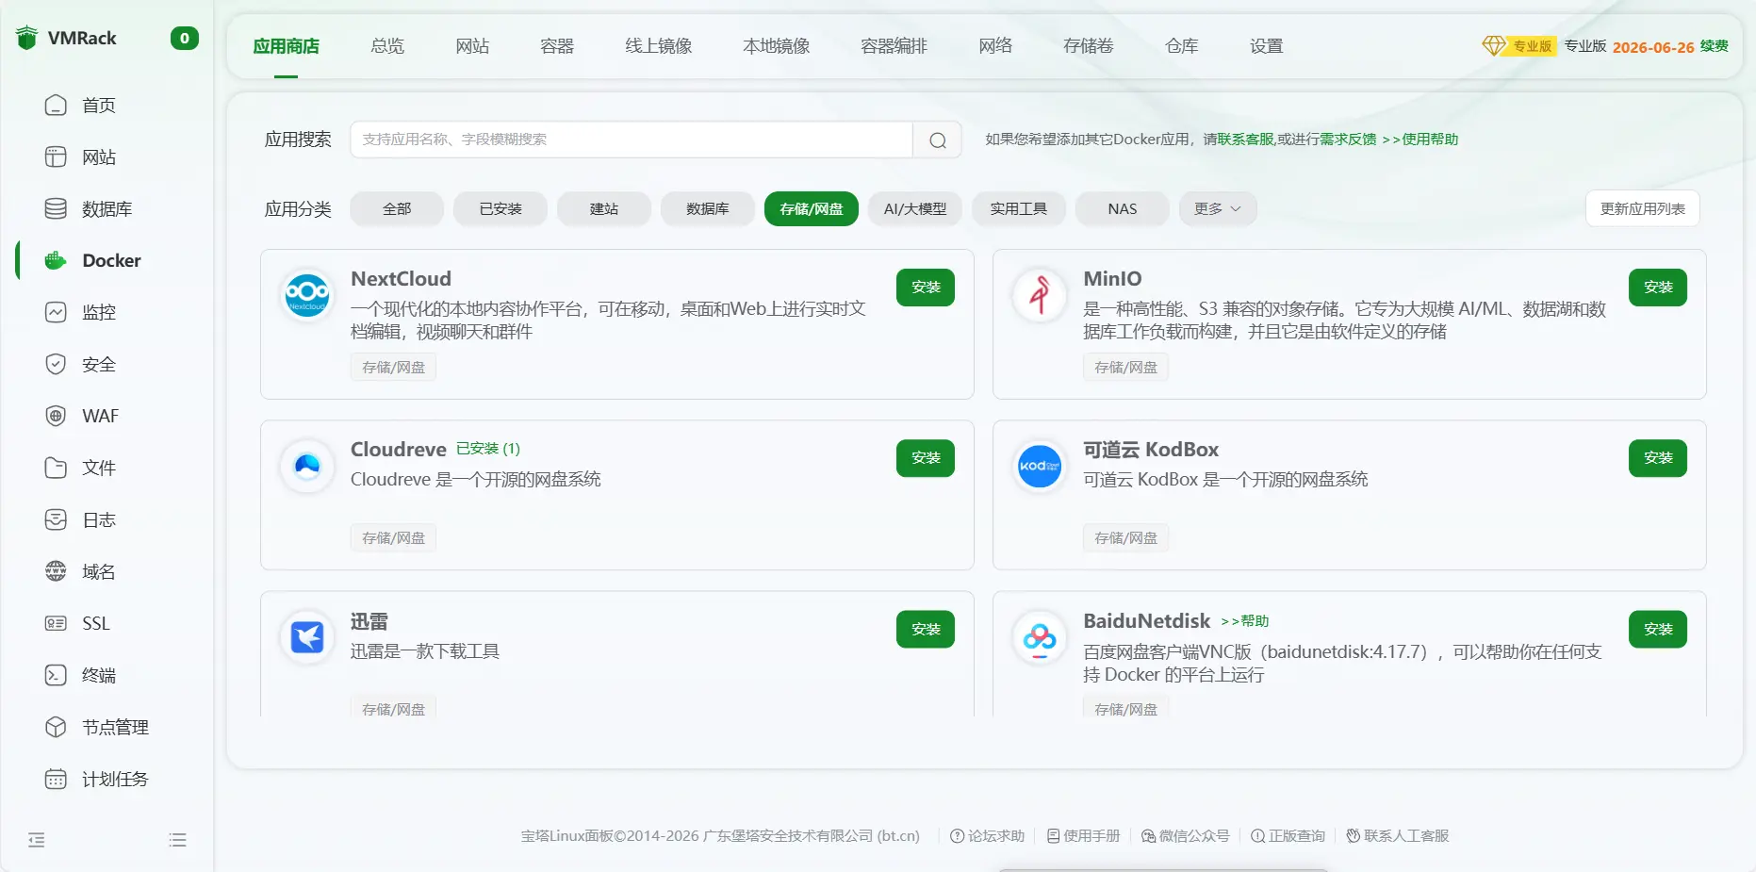Install the MinIO application
The image size is (1756, 872).
tap(1657, 288)
